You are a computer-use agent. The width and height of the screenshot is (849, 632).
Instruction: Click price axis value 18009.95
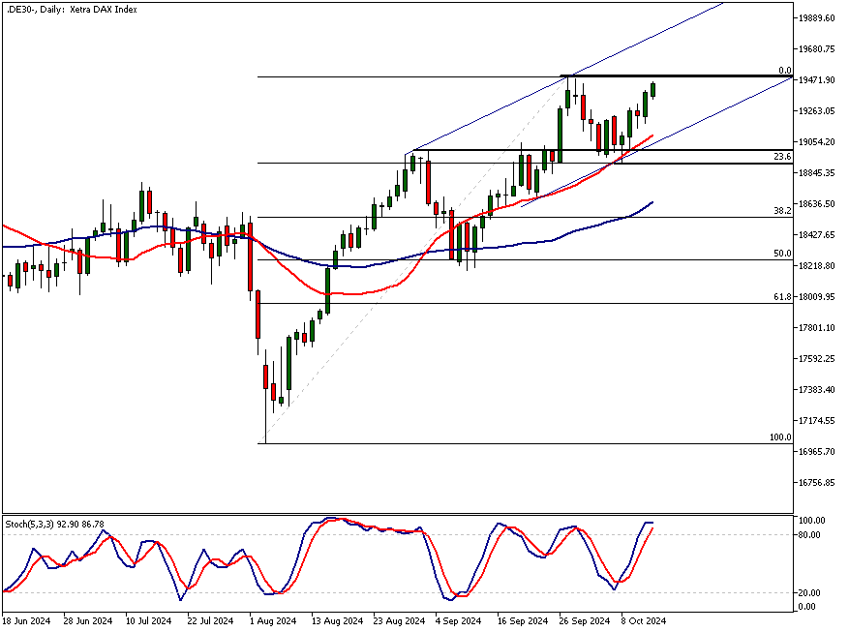coord(817,296)
